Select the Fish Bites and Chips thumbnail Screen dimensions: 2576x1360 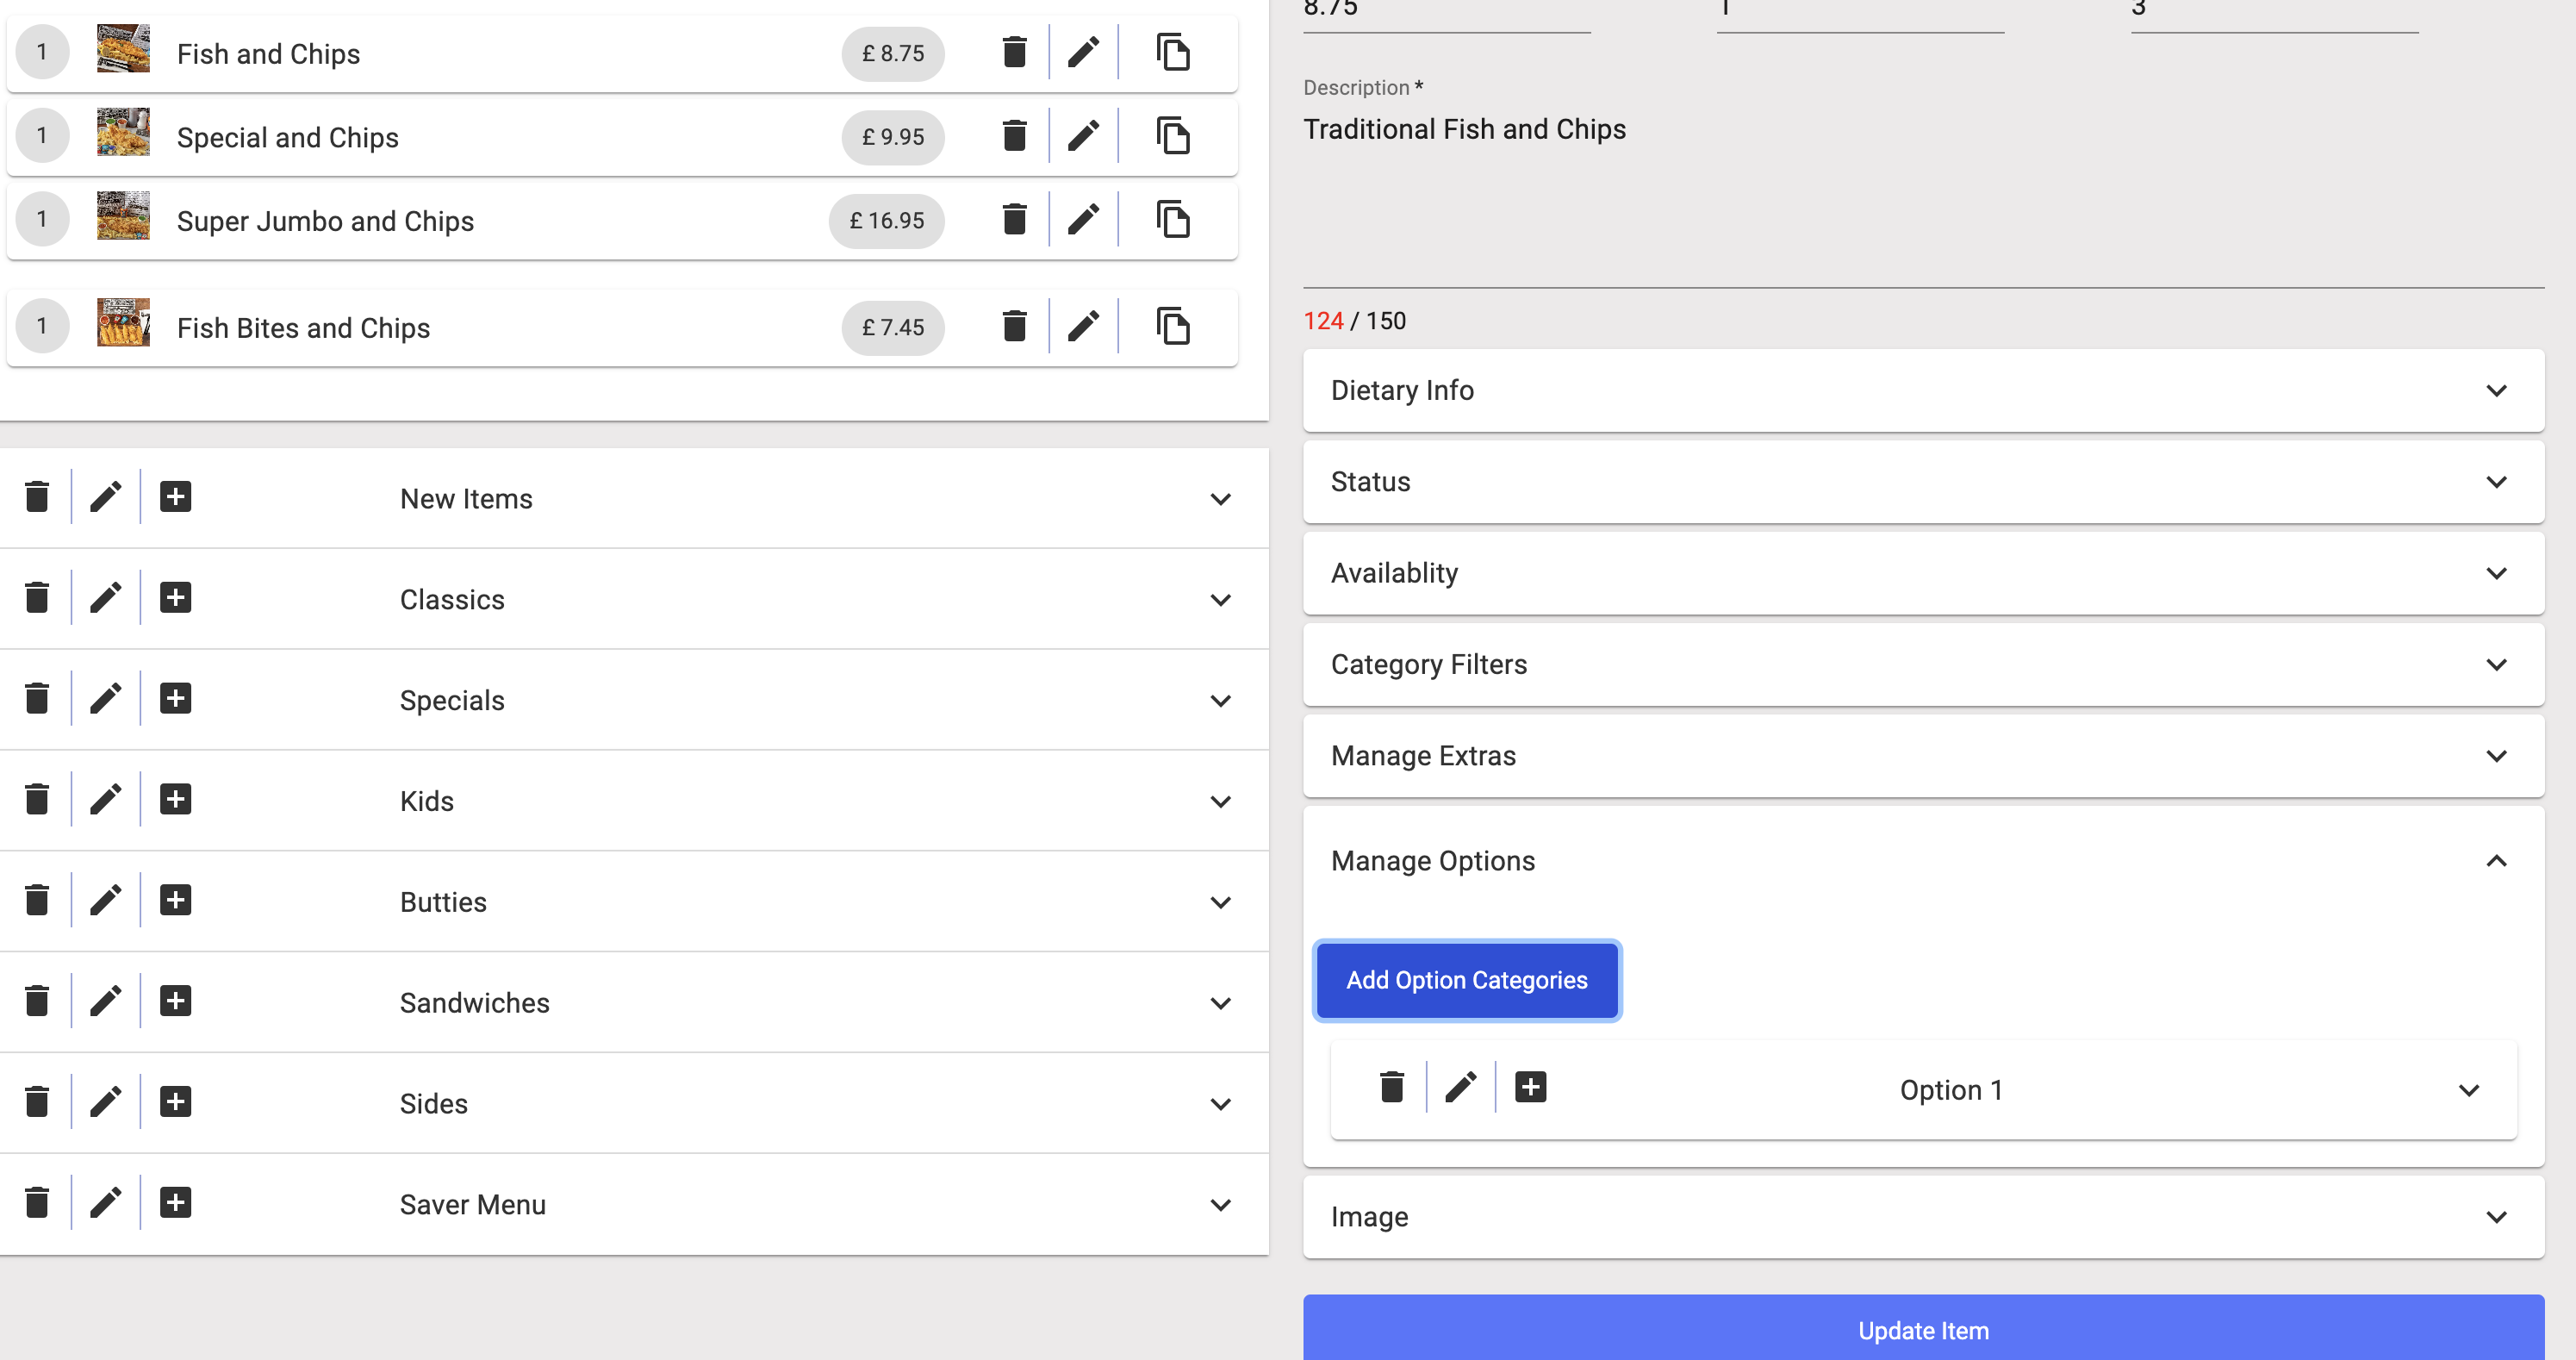tap(123, 322)
